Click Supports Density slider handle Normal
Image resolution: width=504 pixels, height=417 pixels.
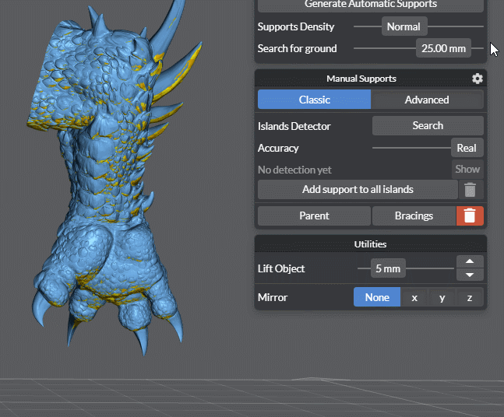click(x=404, y=26)
